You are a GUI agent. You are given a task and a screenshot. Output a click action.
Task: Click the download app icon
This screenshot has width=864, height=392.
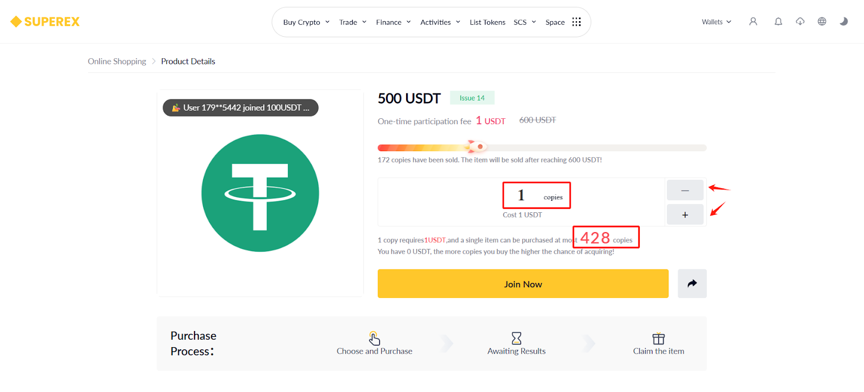(800, 22)
